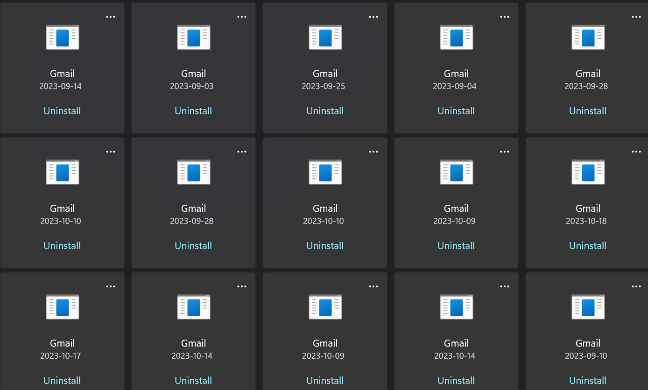The width and height of the screenshot is (648, 390).
Task: Select the install date 2023-10-17
Action: pyautogui.click(x=61, y=356)
